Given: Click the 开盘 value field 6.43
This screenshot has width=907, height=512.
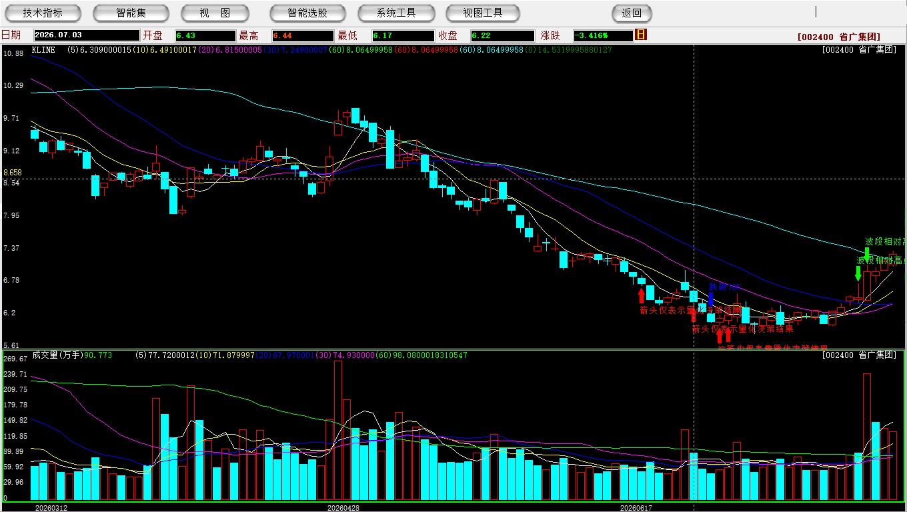Looking at the screenshot, I should [x=205, y=35].
